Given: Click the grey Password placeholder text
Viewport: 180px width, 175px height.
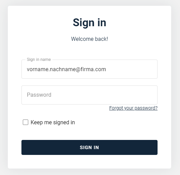Looking at the screenshot, I should 39,95.
